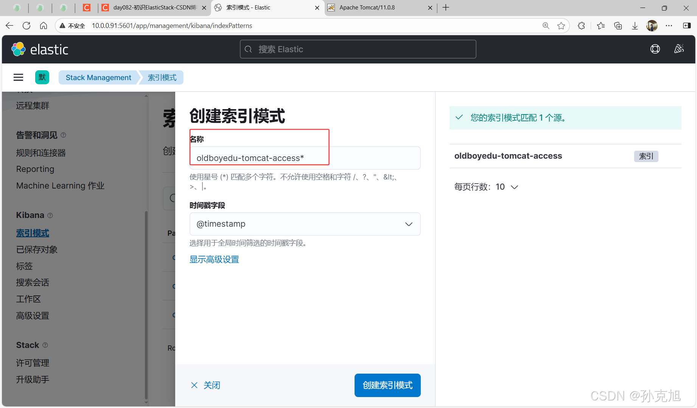Open the hamburger navigation menu
This screenshot has height=408, width=697.
[18, 77]
